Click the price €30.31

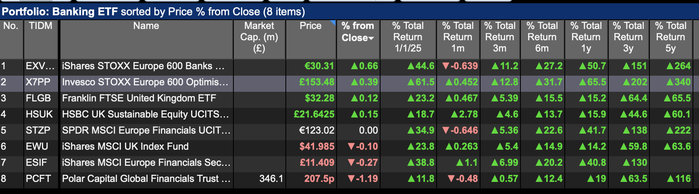[319, 66]
